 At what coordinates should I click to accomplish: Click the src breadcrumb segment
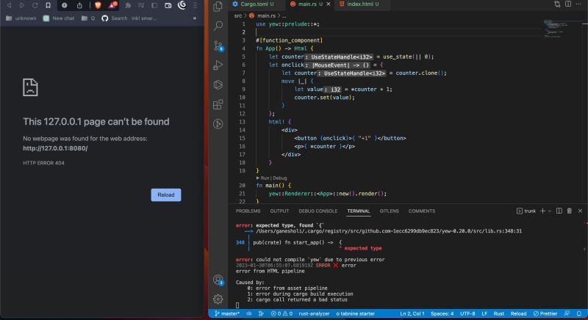pos(237,15)
